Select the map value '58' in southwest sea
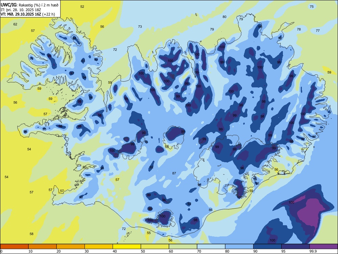338x254 pixels. tap(31, 234)
